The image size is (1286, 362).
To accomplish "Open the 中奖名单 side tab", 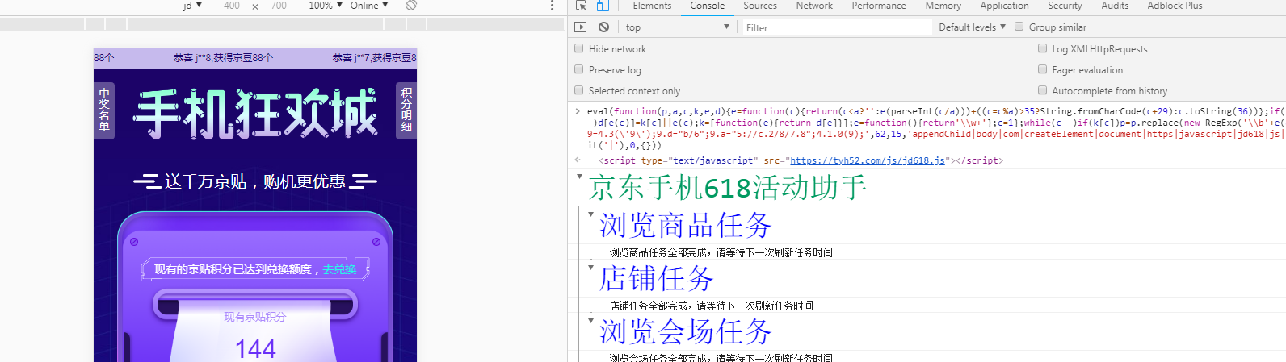I will pyautogui.click(x=104, y=110).
